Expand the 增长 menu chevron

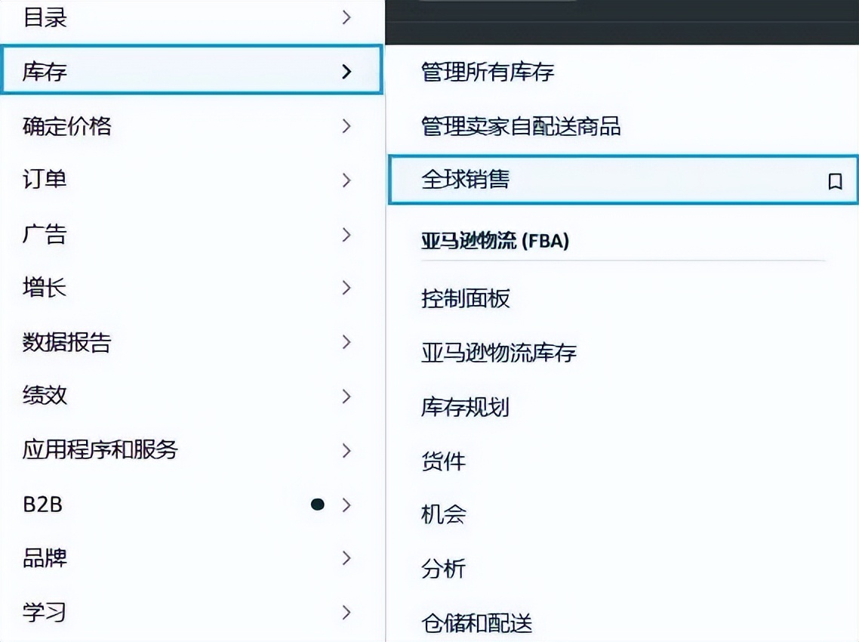[346, 288]
